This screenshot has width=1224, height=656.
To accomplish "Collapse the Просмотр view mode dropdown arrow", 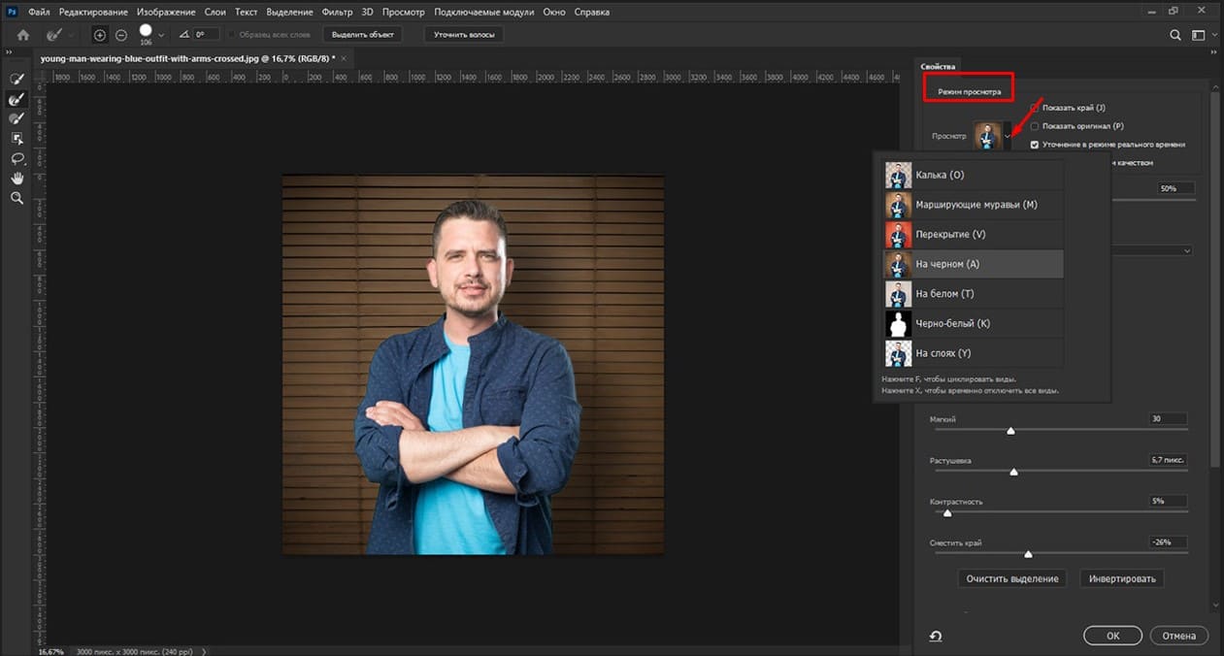I will 1008,137.
